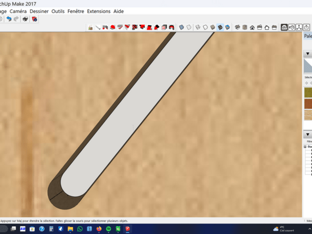This screenshot has width=312, height=234.
Task: Select the Iso view icon
Action: point(237,27)
